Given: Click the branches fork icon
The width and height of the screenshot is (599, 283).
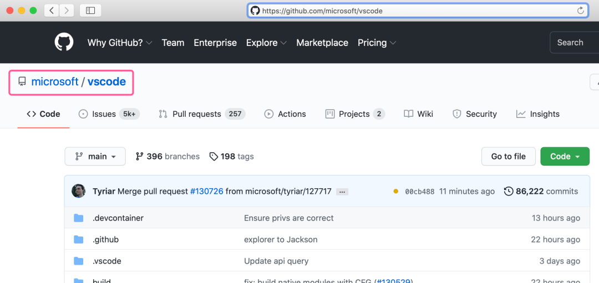Looking at the screenshot, I should tap(140, 156).
